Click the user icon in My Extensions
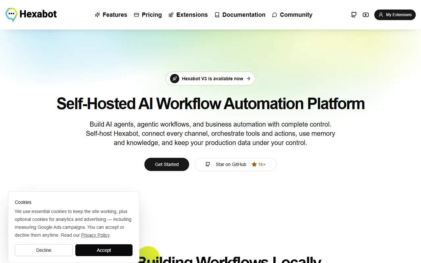Viewport: 421px width, 263px height. (381, 15)
